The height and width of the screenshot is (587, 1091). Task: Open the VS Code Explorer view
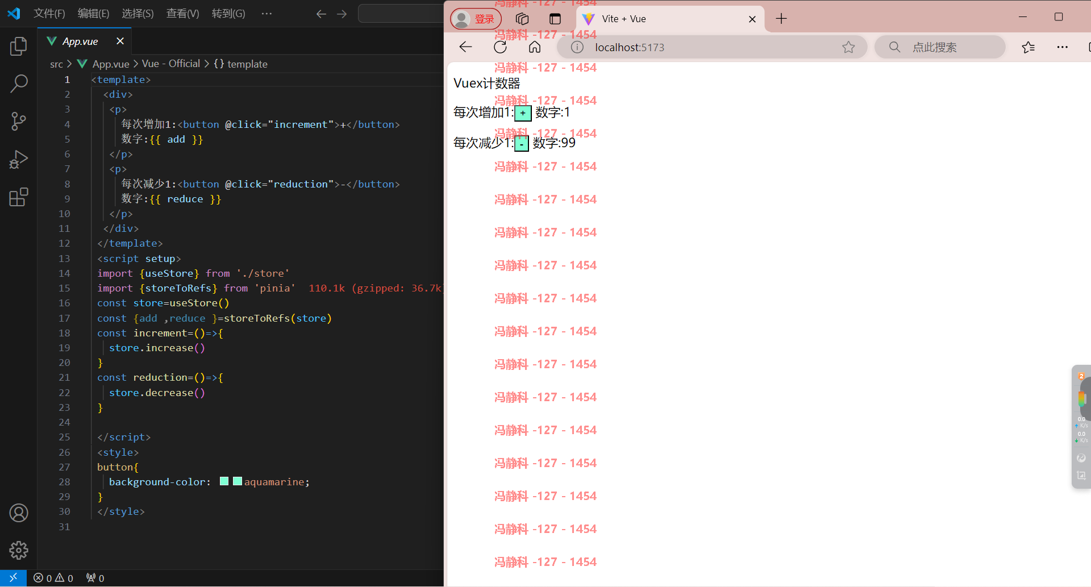[x=19, y=46]
